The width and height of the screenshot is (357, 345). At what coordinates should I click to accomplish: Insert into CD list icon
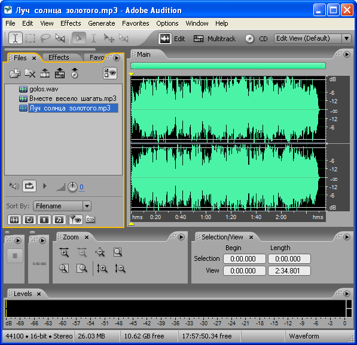click(x=75, y=73)
